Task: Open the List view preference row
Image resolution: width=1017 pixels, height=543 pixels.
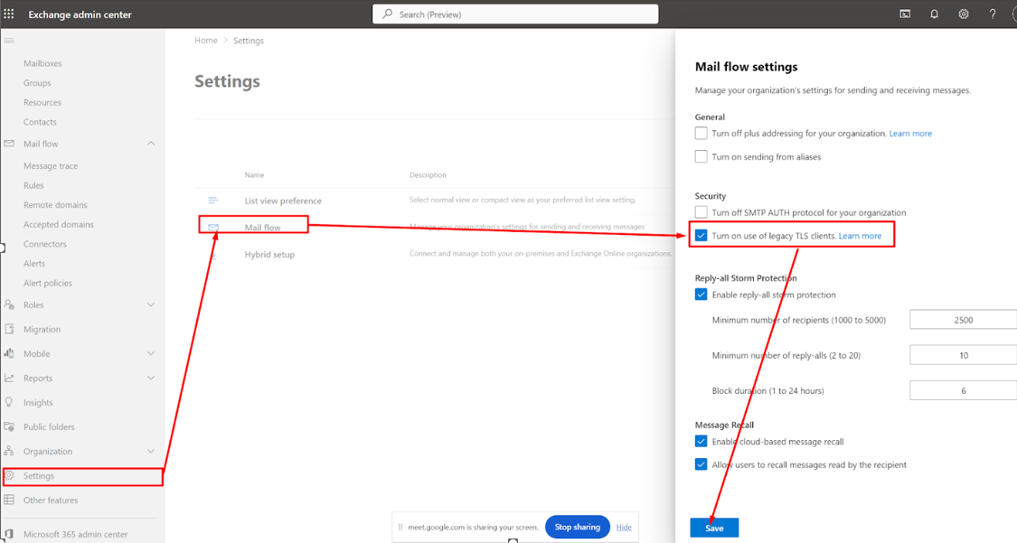Action: [x=435, y=201]
